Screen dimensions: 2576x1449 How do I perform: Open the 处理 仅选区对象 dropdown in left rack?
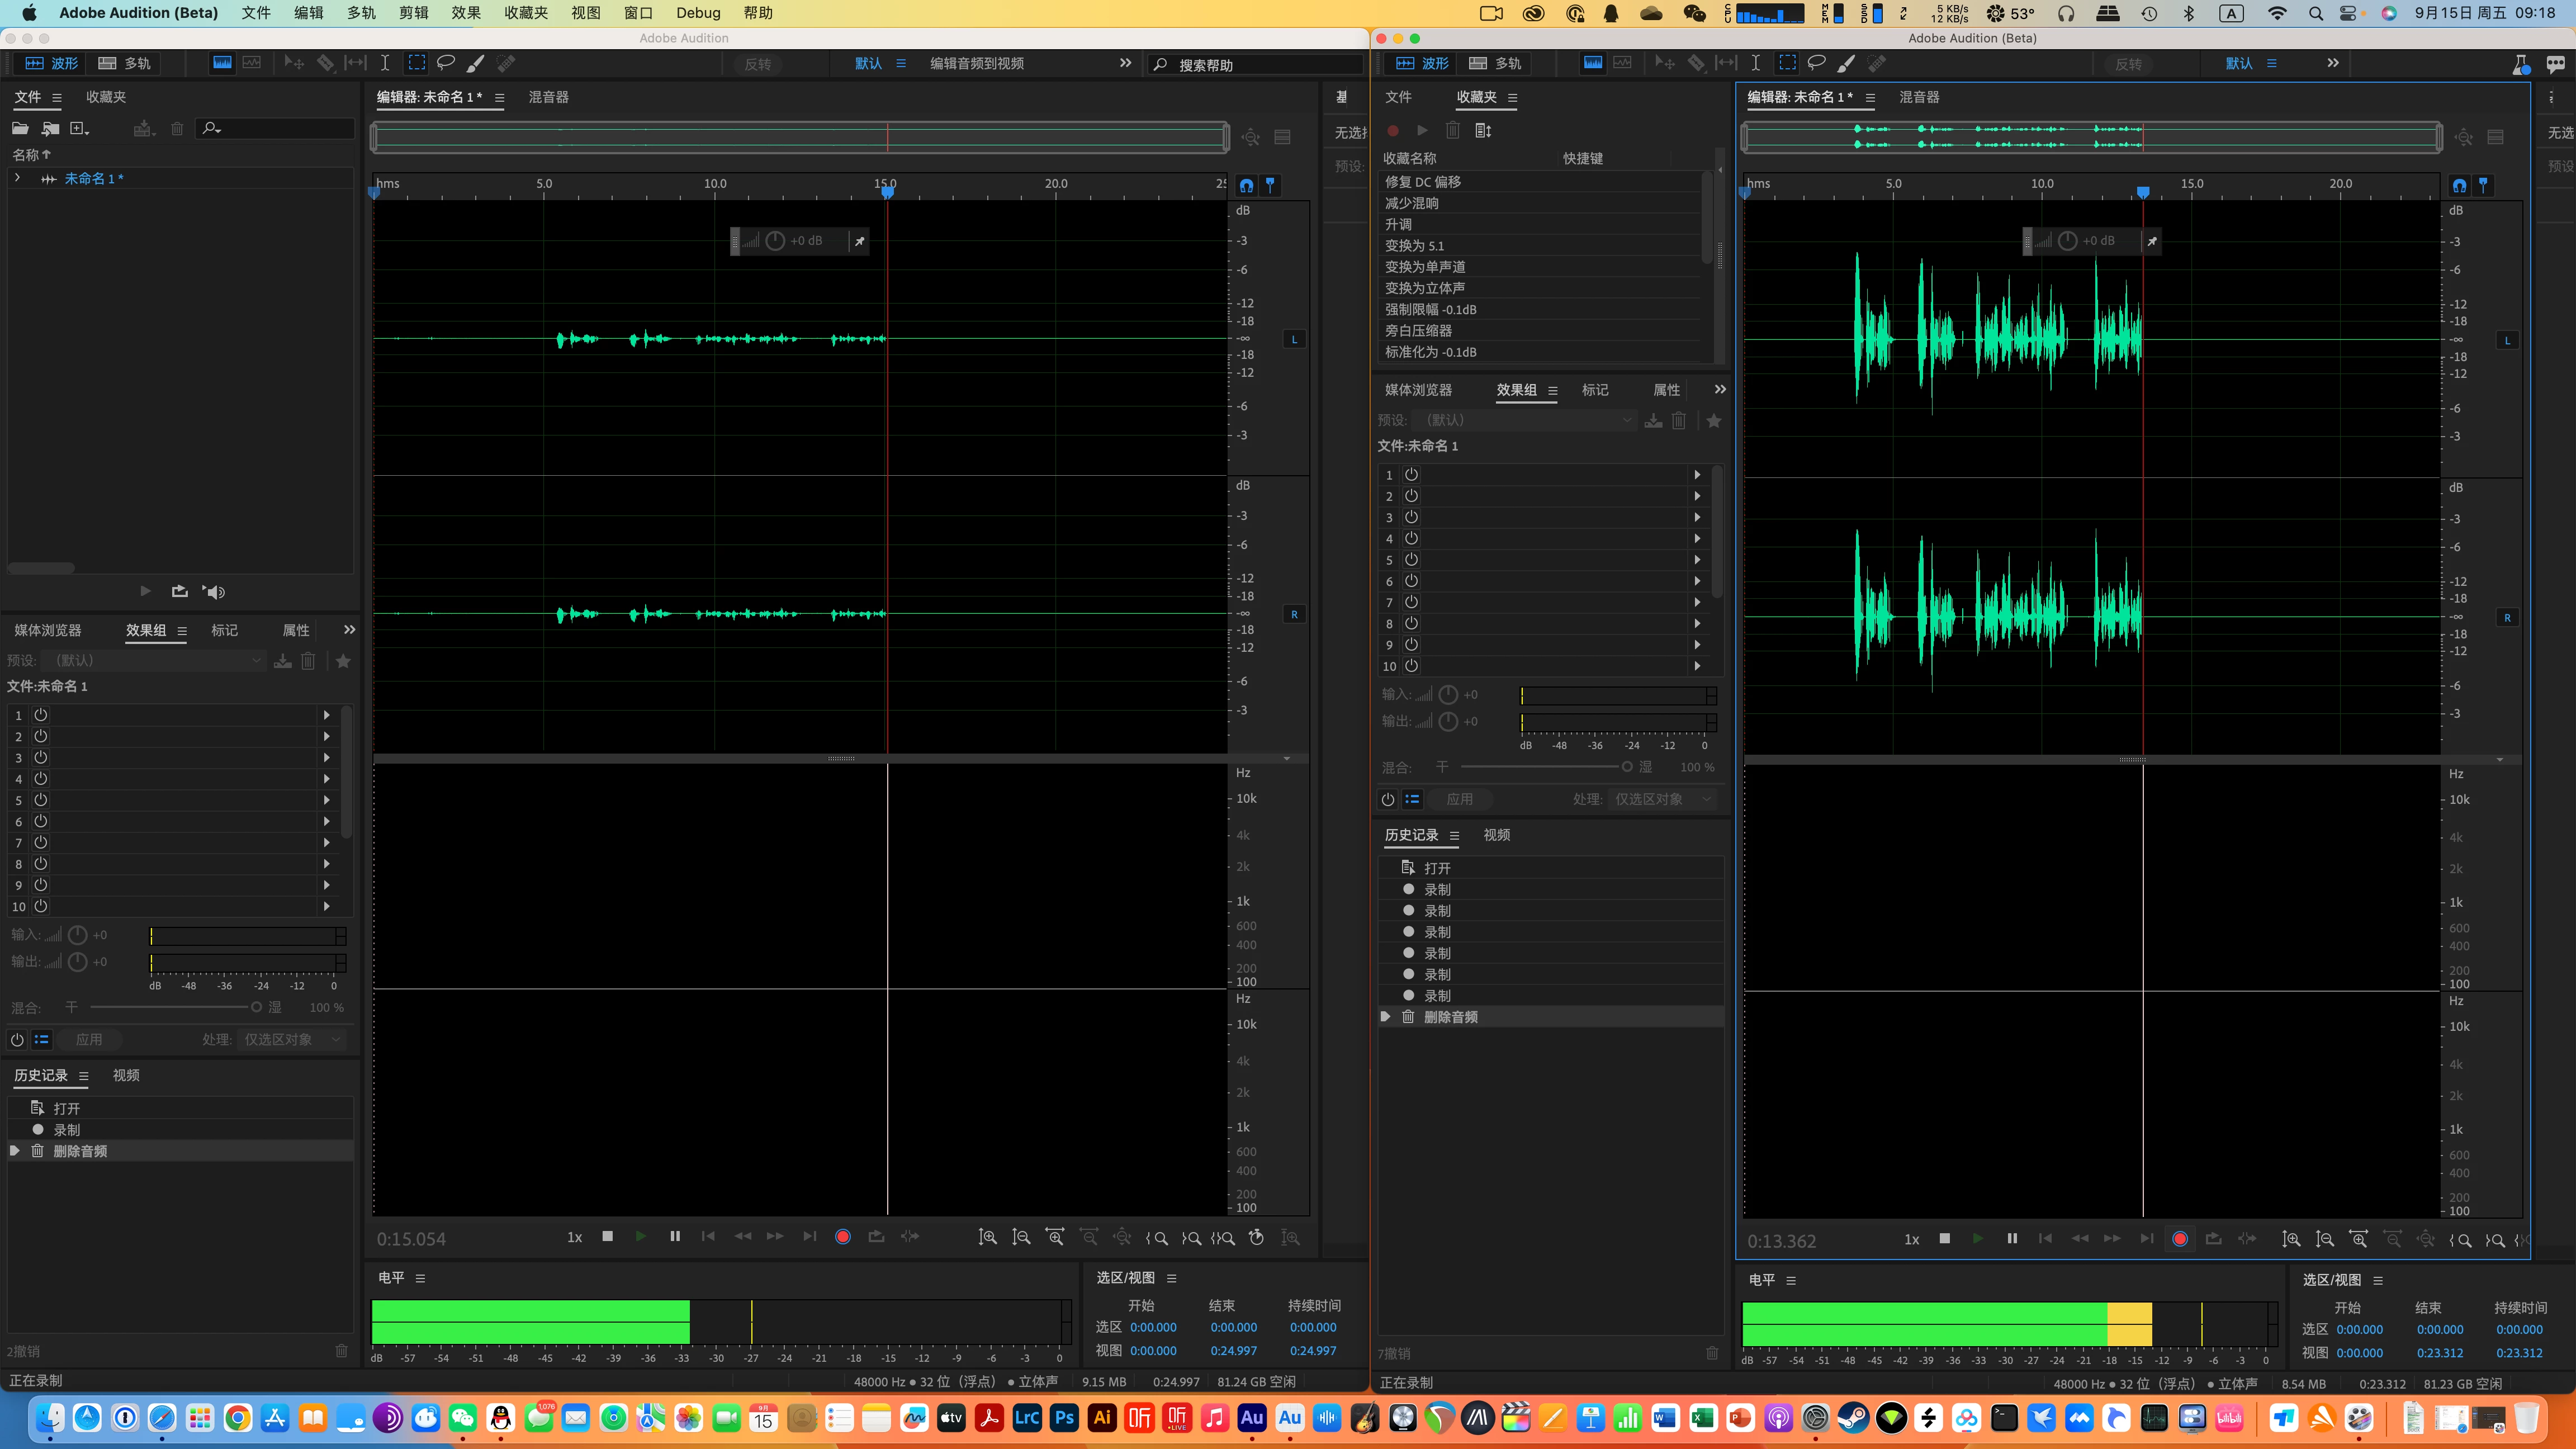click(x=292, y=1039)
